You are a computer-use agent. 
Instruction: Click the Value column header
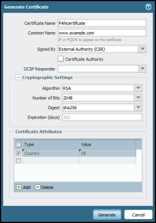[x=107, y=144]
